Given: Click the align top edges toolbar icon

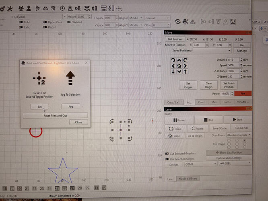Looking at the screenshot, I should tap(218, 22).
